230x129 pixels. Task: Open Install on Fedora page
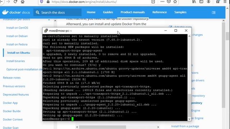(17, 44)
